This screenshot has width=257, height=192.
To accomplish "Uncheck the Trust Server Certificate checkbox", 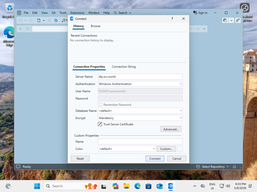I will [100, 124].
